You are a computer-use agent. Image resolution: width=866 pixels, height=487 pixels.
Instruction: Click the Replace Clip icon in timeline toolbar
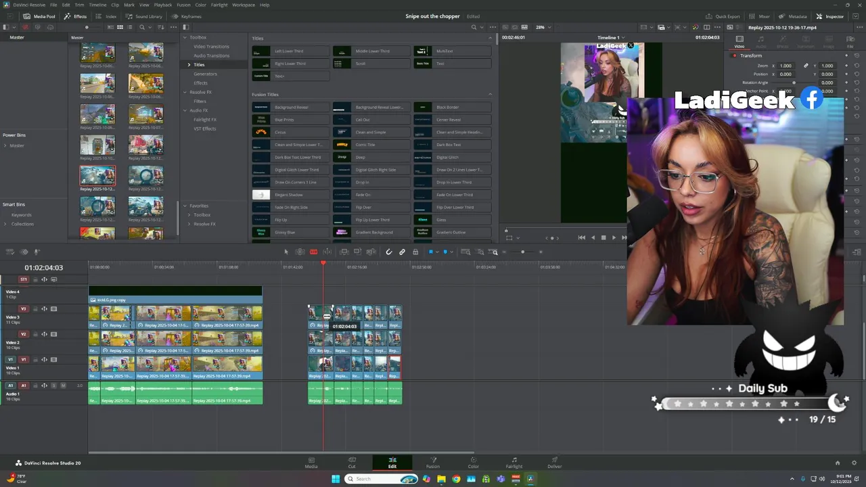[x=371, y=252]
